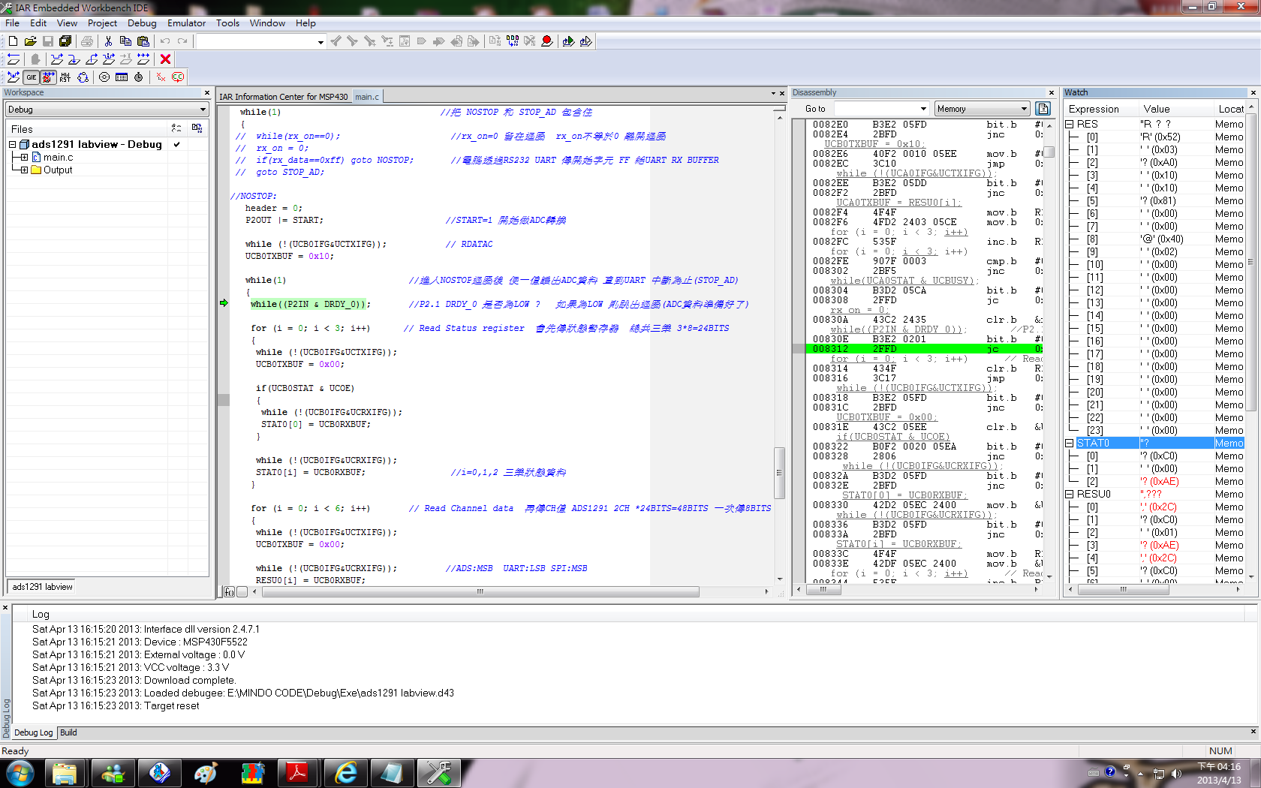Switch to IAR Information Center tab

284,97
